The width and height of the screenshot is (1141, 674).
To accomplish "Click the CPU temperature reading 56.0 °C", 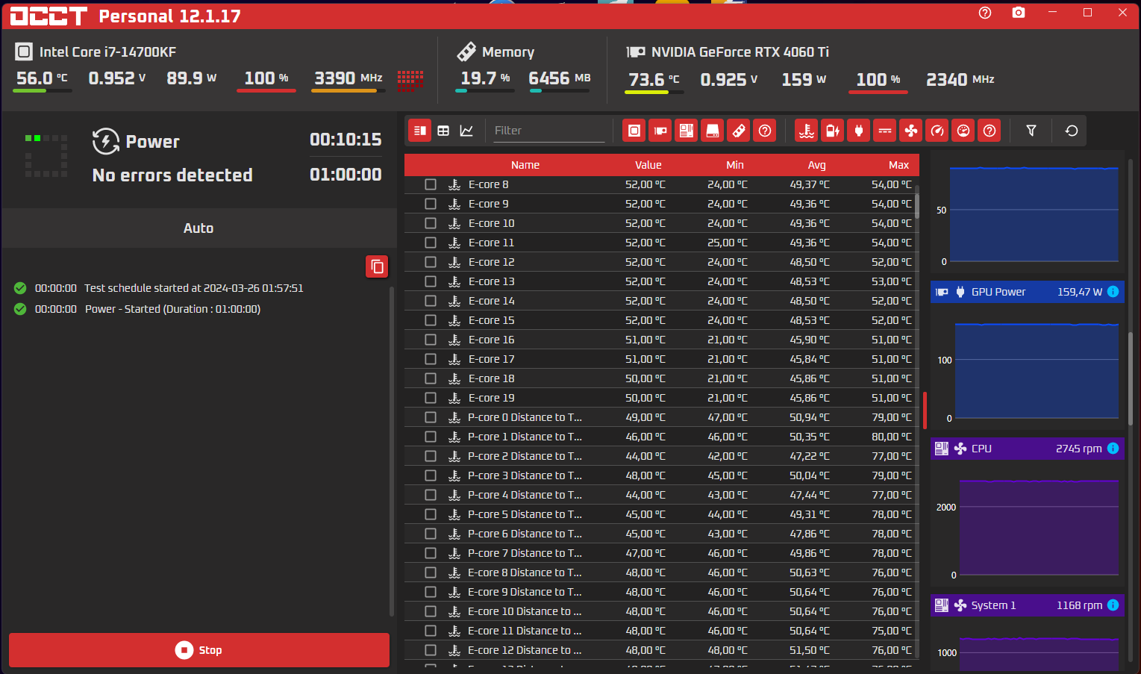I will 42,78.
